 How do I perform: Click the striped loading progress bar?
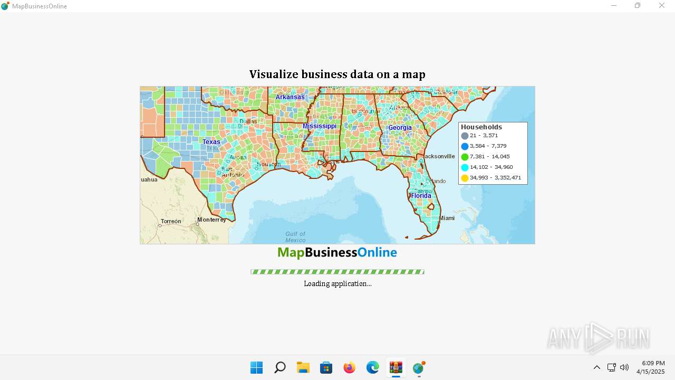click(x=337, y=272)
